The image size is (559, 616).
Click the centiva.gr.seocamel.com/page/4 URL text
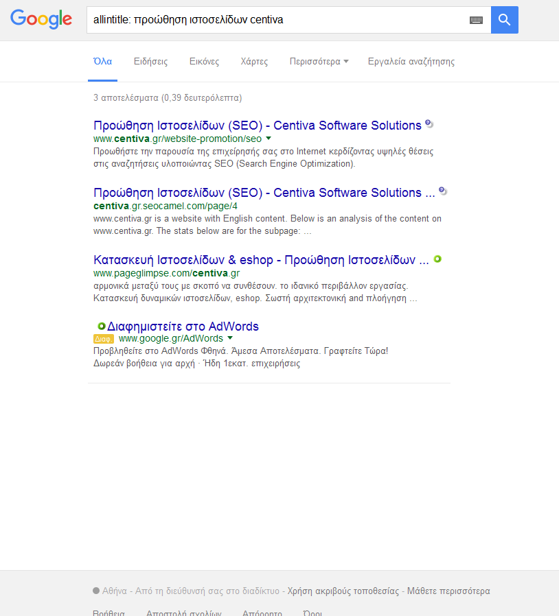166,206
